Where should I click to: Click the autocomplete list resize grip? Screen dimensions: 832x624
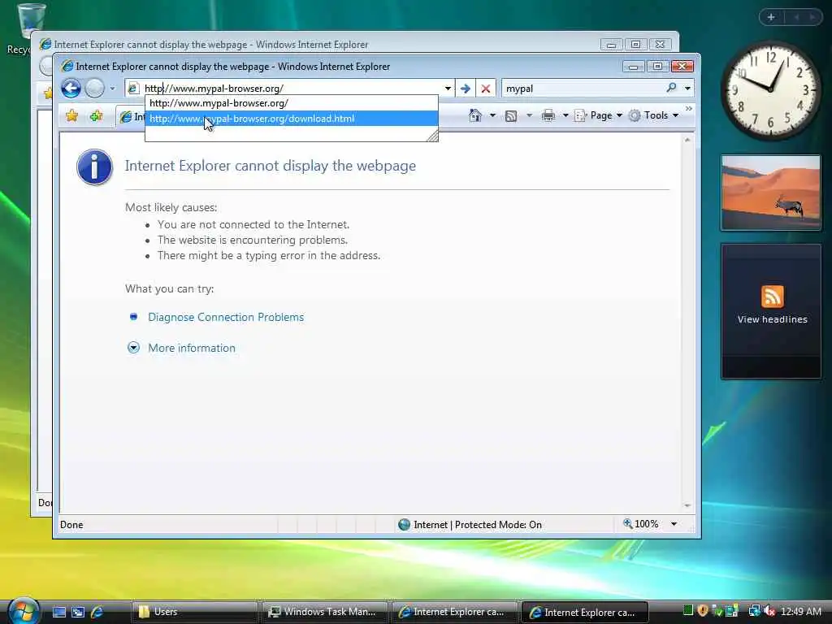pos(432,136)
